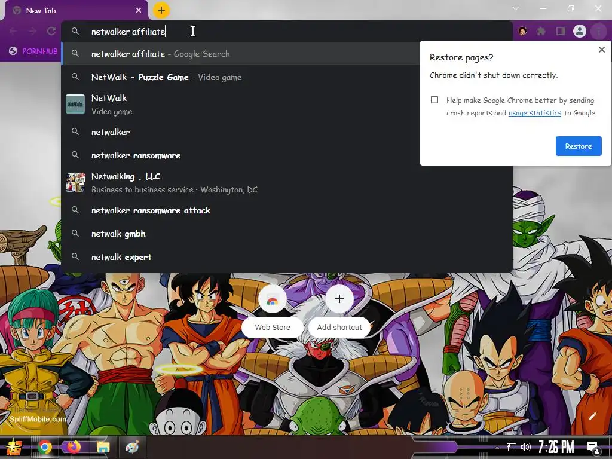Select the plain 'netwalker' suggestion
The height and width of the screenshot is (459, 612).
point(241,132)
